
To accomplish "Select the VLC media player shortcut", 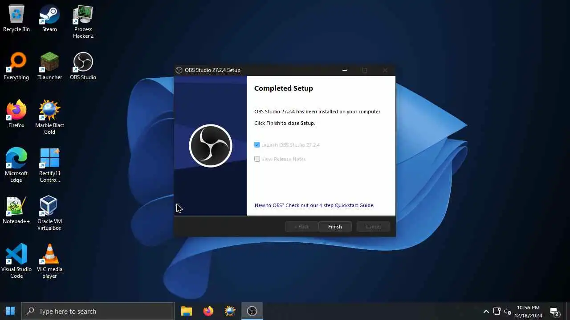I will [x=49, y=262].
